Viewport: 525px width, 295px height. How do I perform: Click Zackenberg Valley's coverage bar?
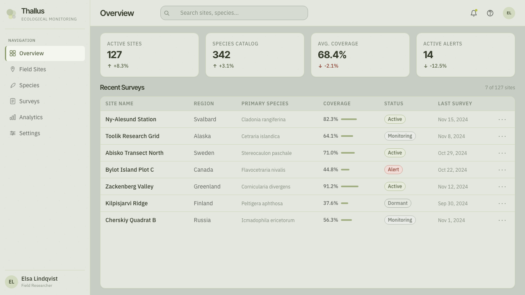click(349, 186)
